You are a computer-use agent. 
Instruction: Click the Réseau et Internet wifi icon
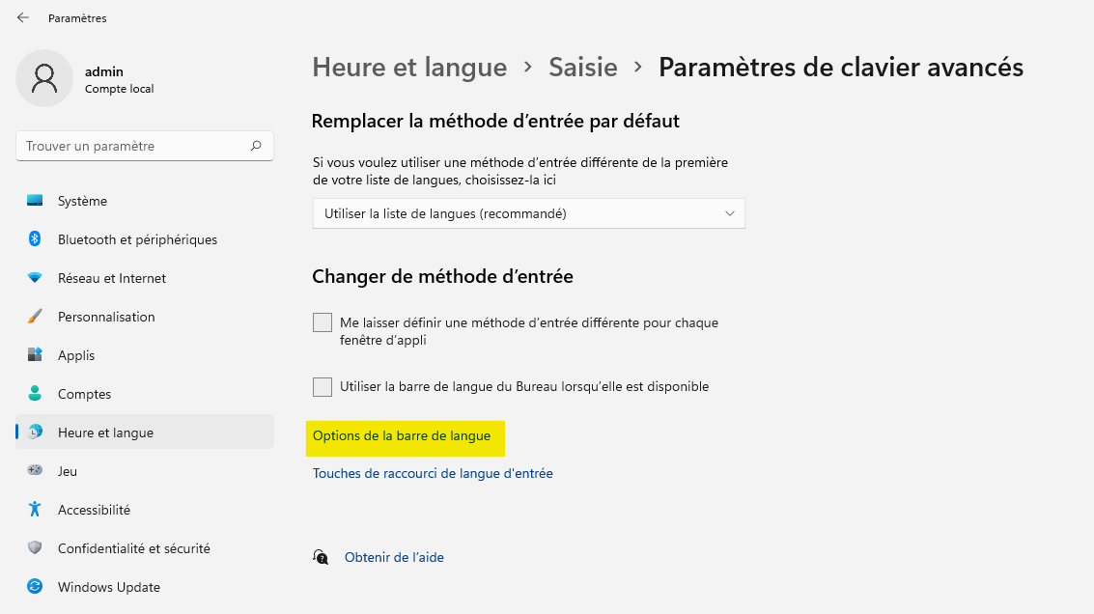point(35,278)
